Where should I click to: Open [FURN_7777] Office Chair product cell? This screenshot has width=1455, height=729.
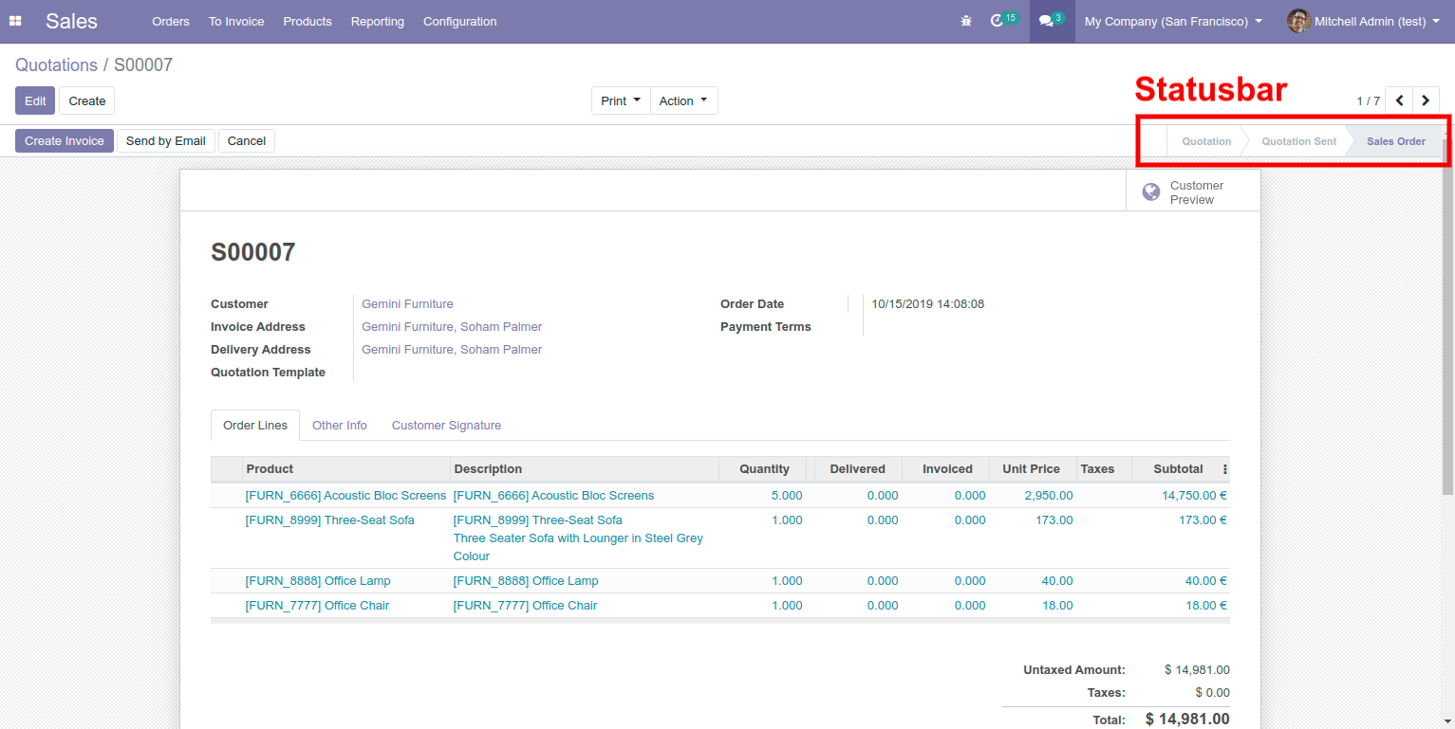click(317, 606)
